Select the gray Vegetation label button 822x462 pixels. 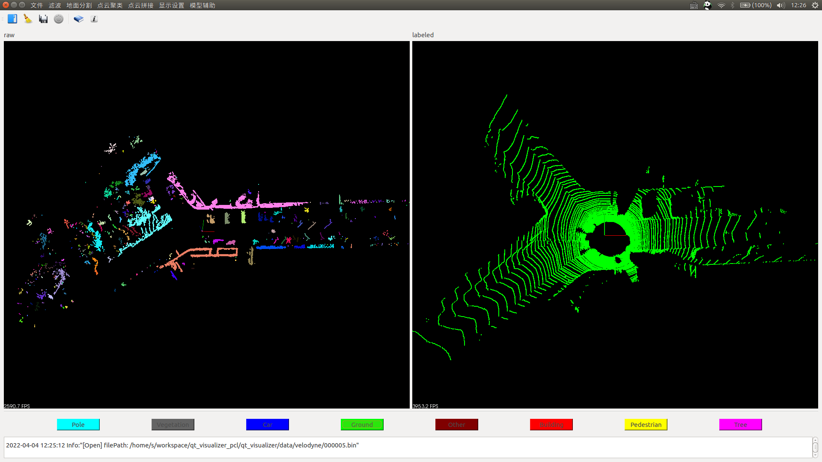173,424
